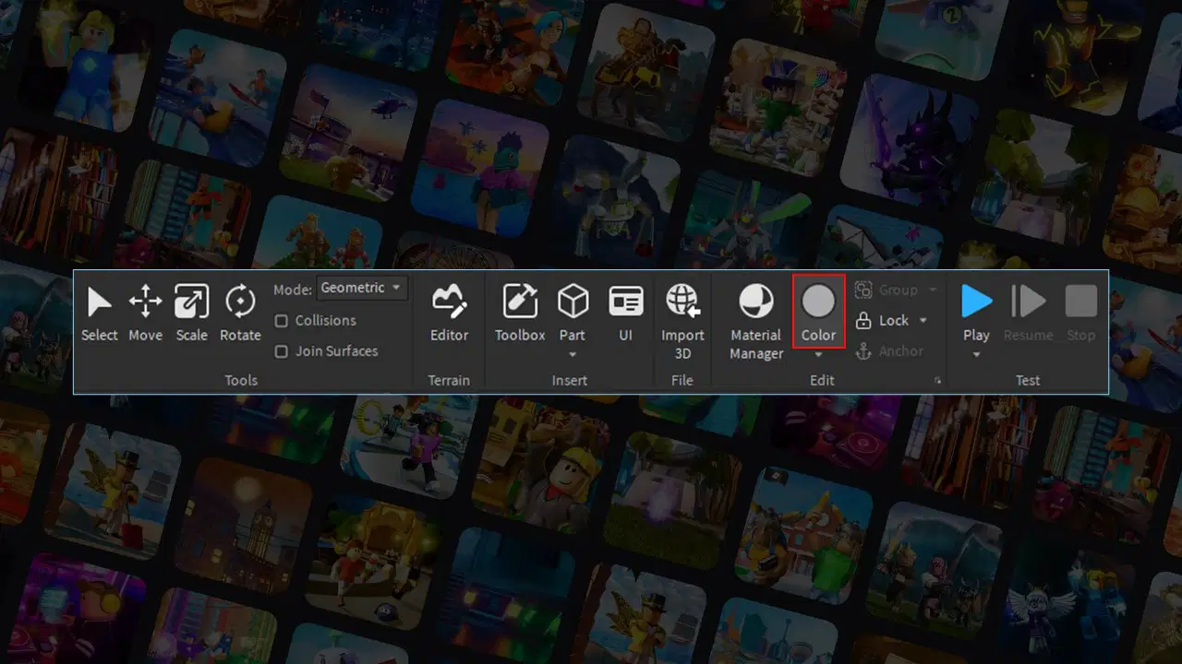Click the Lock padlock button
Viewport: 1182px width, 664px height.
(x=882, y=320)
